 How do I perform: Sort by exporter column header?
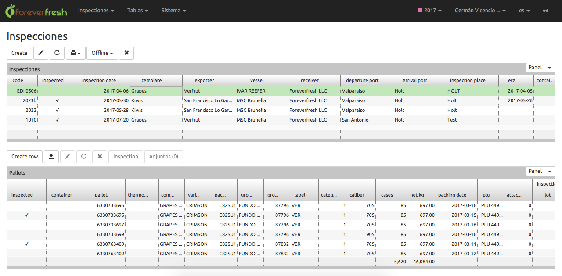[209, 81]
